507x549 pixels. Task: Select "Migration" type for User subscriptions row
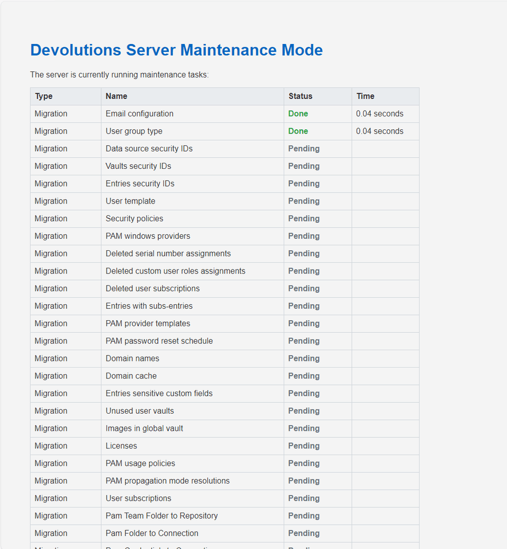pyautogui.click(x=51, y=499)
